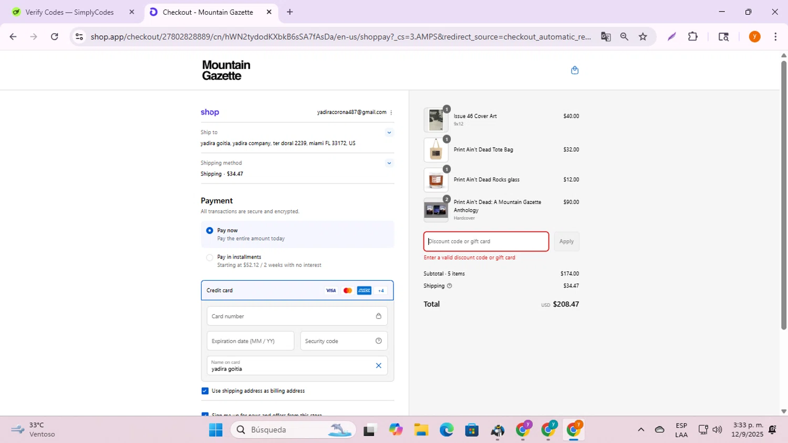
Task: Go forward in browser history
Action: pos(34,37)
